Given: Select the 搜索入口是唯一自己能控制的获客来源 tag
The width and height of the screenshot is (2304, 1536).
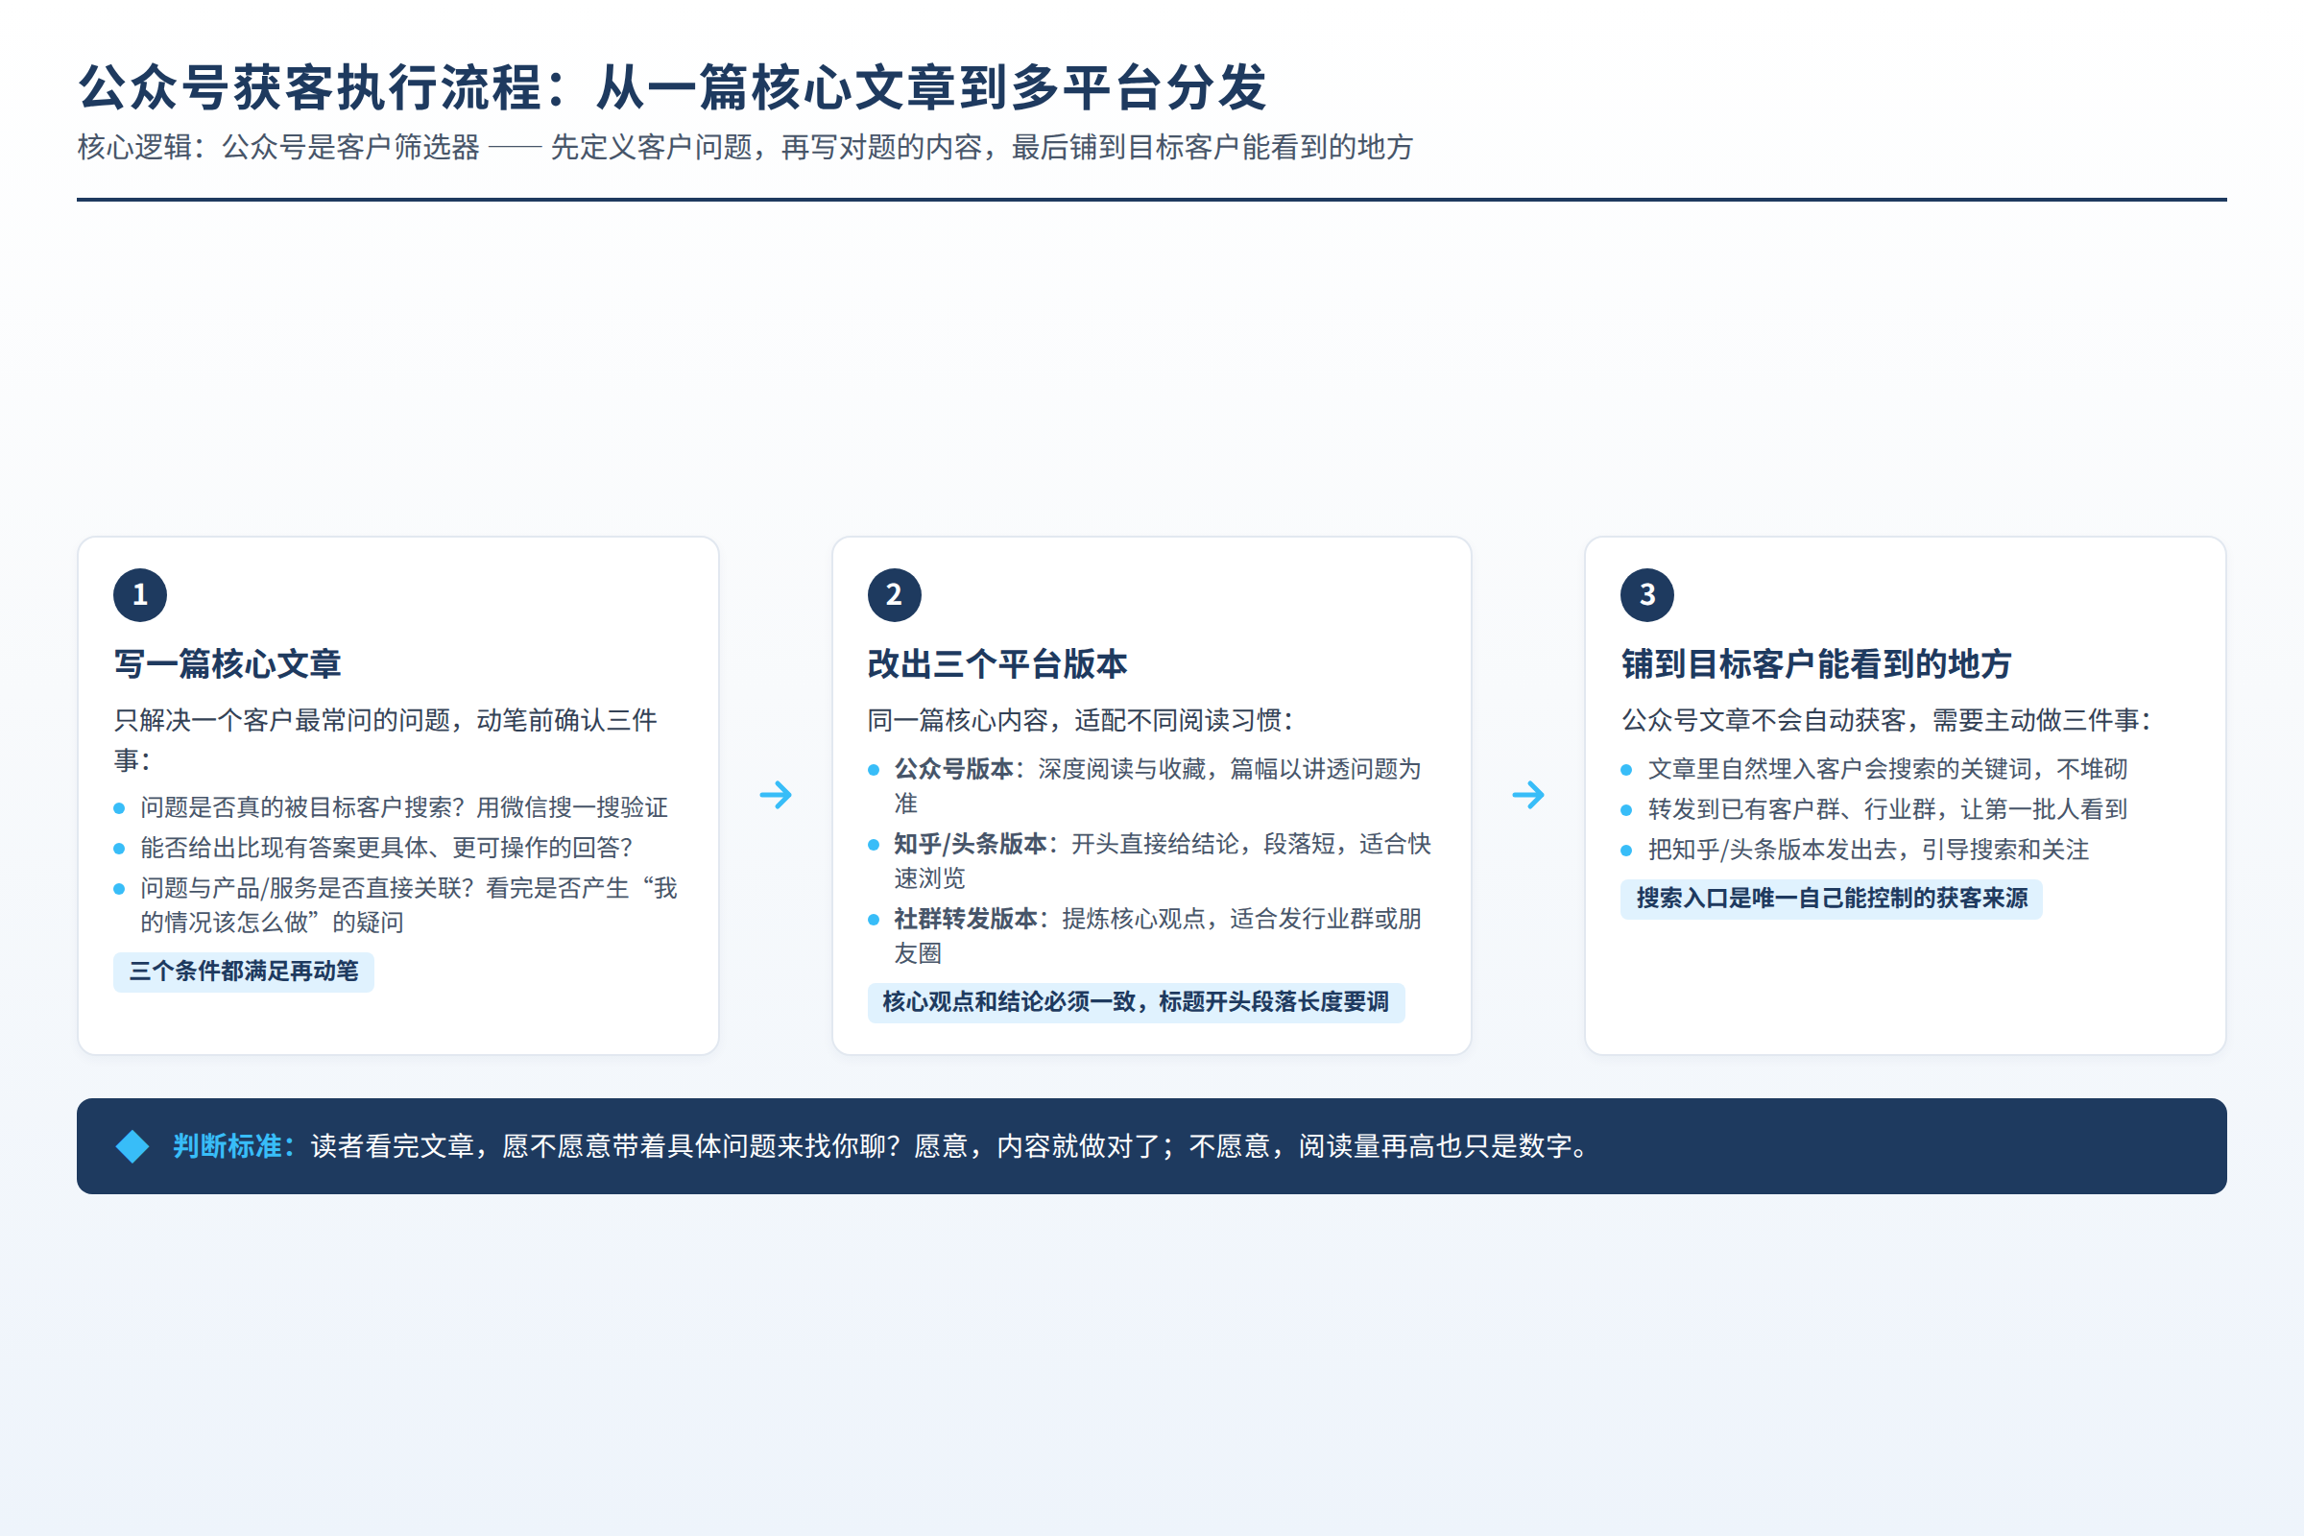Looking at the screenshot, I should point(1832,899).
